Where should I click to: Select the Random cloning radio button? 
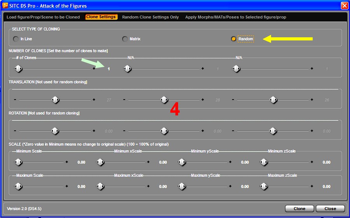pos(233,39)
